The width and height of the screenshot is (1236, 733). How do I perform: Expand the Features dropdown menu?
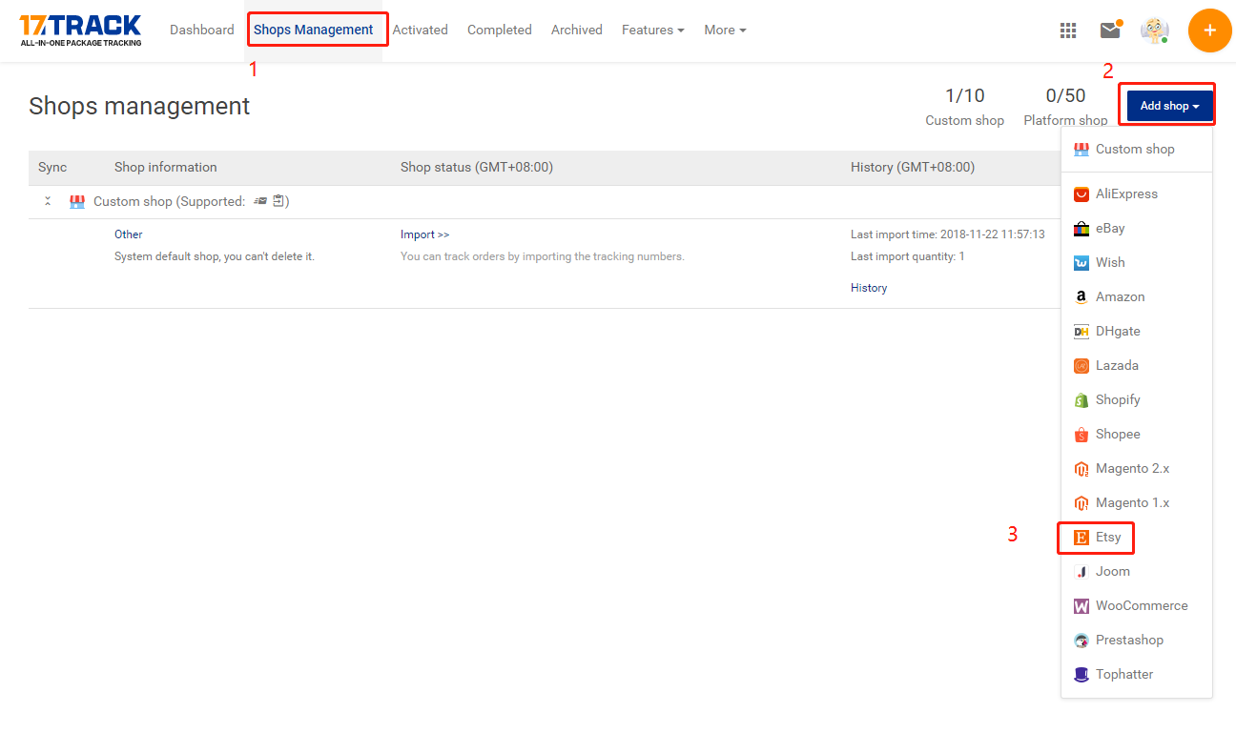pos(652,31)
